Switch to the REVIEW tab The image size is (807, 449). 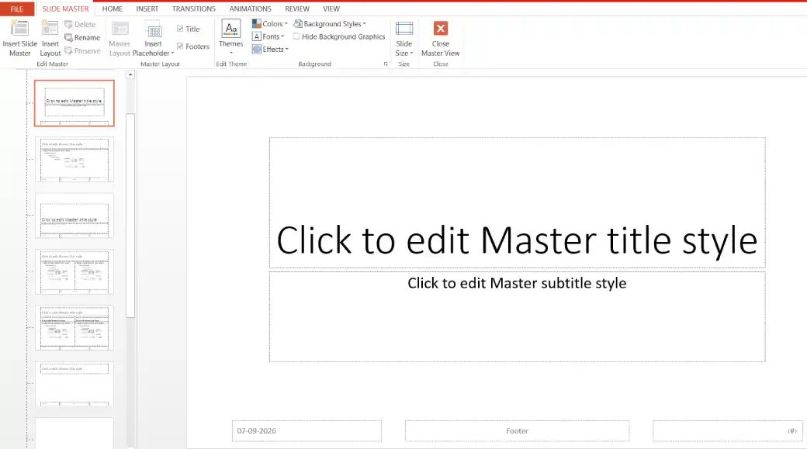coord(297,9)
